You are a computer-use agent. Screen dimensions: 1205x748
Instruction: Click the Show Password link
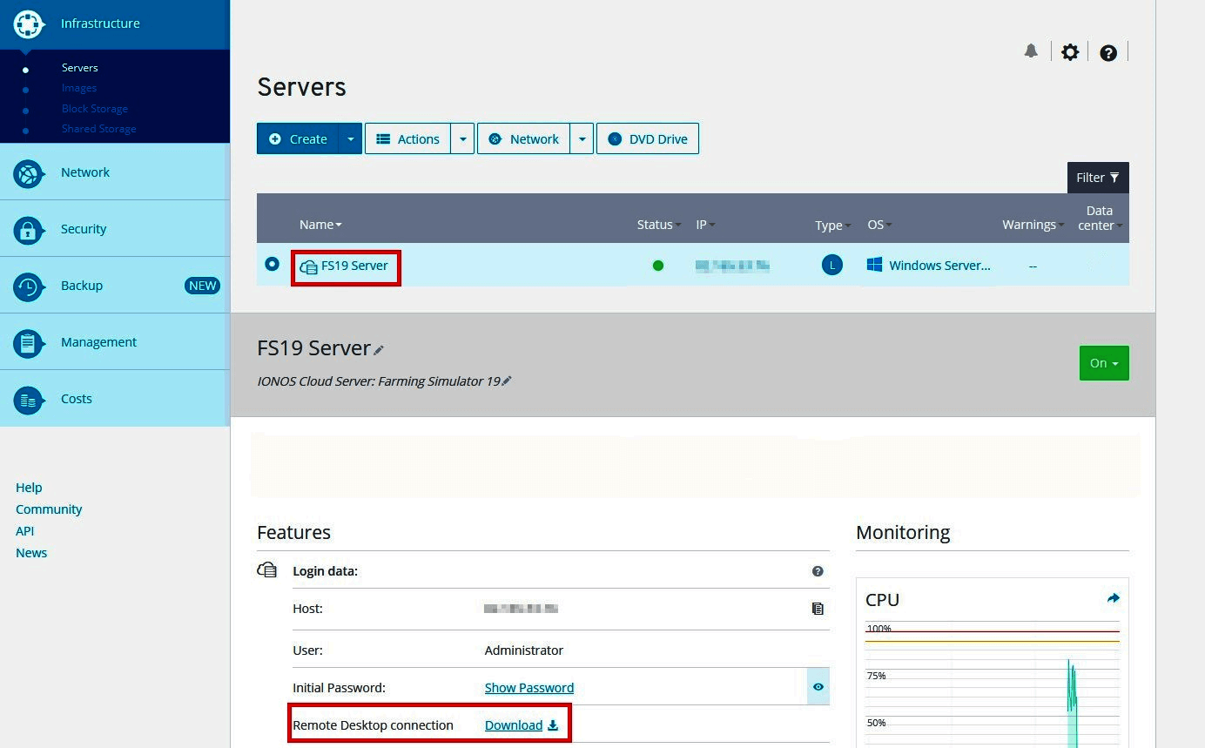pyautogui.click(x=528, y=687)
